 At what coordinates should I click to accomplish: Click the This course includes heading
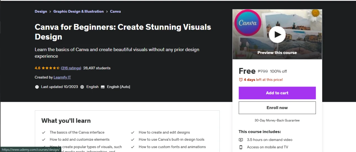point(260,132)
